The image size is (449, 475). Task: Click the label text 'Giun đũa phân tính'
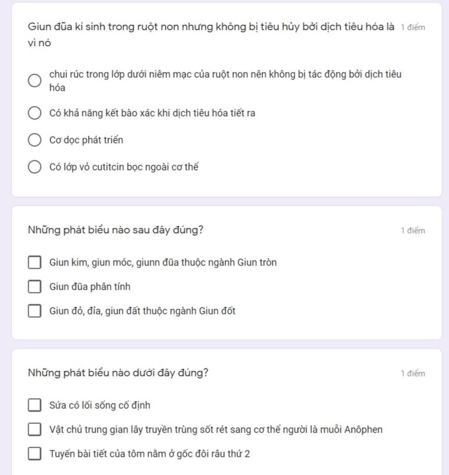point(90,286)
